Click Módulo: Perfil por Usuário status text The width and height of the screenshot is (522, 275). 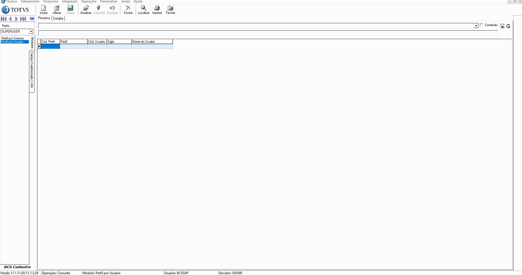click(101, 273)
